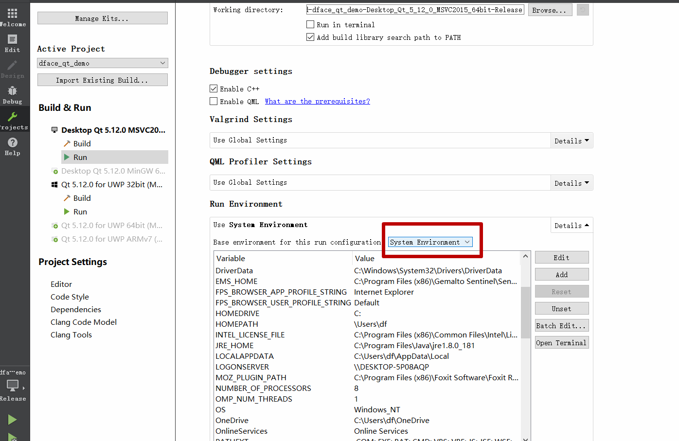The height and width of the screenshot is (441, 679).
Task: Open the dface_qt_demo active project dropdown
Action: pyautogui.click(x=102, y=63)
